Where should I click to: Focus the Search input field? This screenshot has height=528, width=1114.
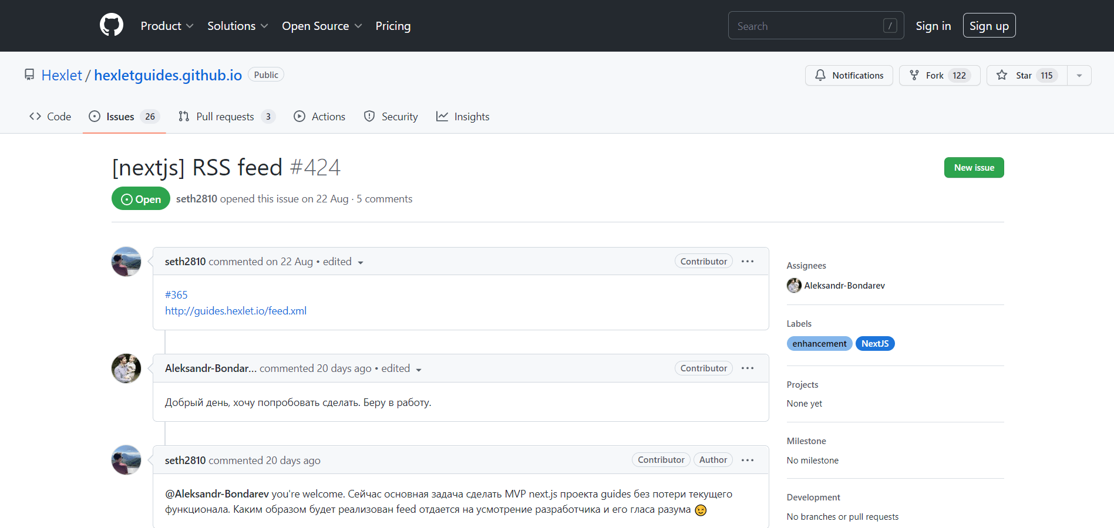click(x=807, y=26)
